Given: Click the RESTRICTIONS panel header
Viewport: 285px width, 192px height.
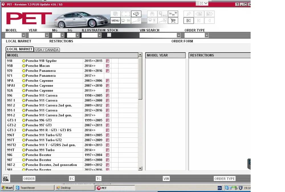Looking at the screenshot, I should point(219,55).
